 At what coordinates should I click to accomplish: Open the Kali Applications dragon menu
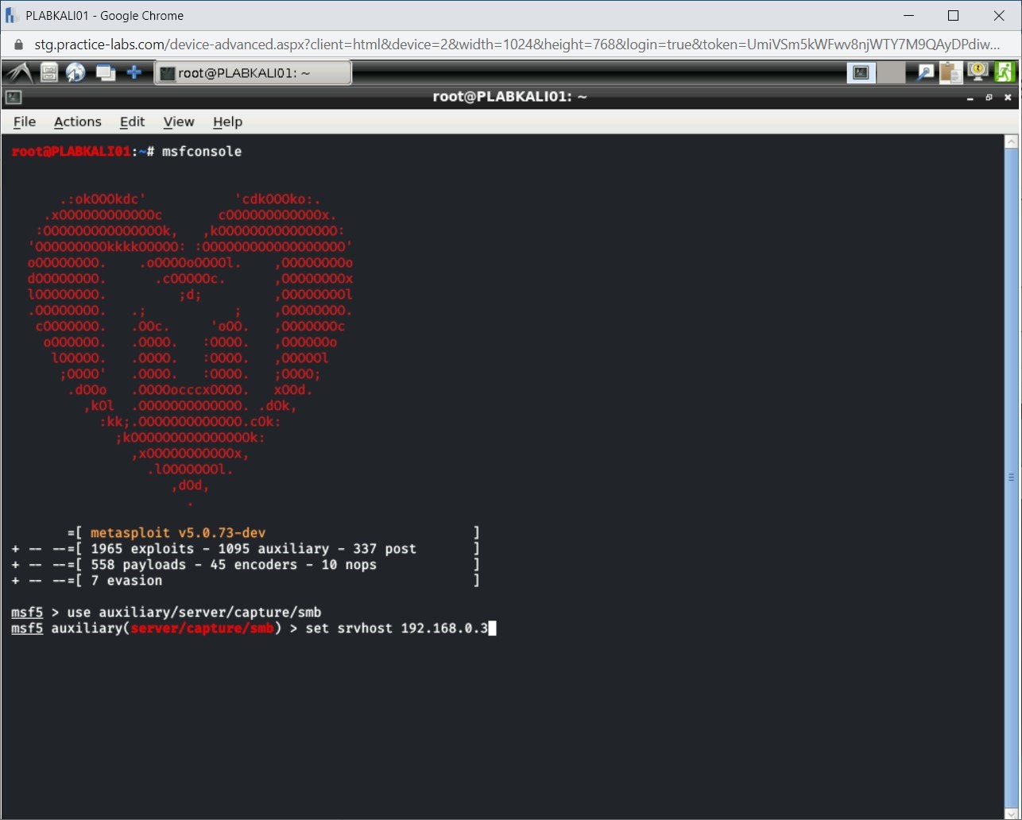pyautogui.click(x=17, y=72)
